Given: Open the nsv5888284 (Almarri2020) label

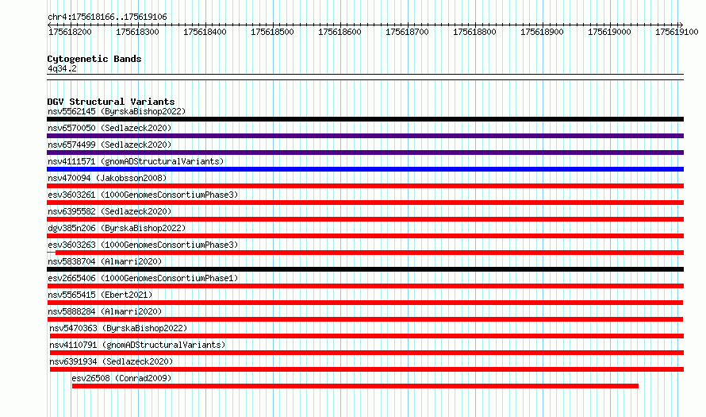Looking at the screenshot, I should [105, 311].
